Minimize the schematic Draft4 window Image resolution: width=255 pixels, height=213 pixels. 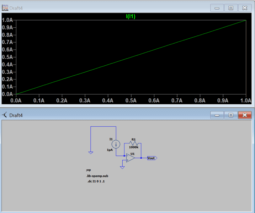tap(217, 115)
